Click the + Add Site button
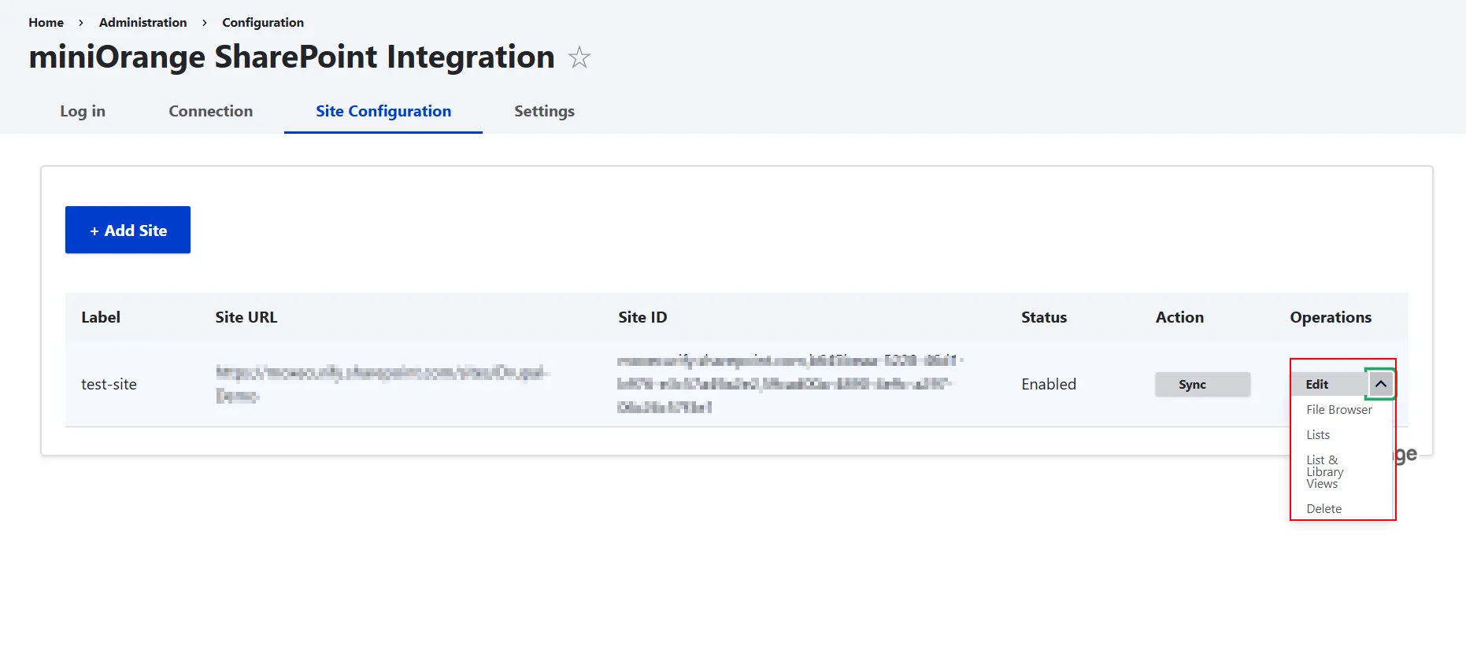The height and width of the screenshot is (657, 1466). (128, 230)
